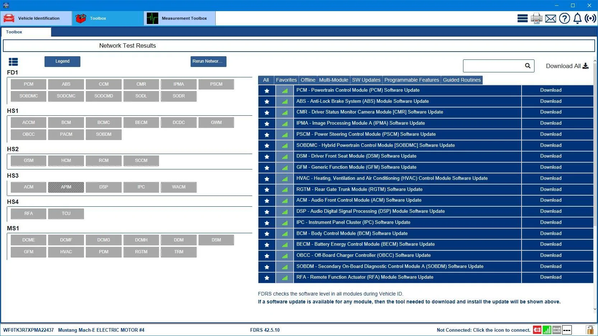598x336 pixels.
Task: Click the Legend button
Action: point(62,61)
